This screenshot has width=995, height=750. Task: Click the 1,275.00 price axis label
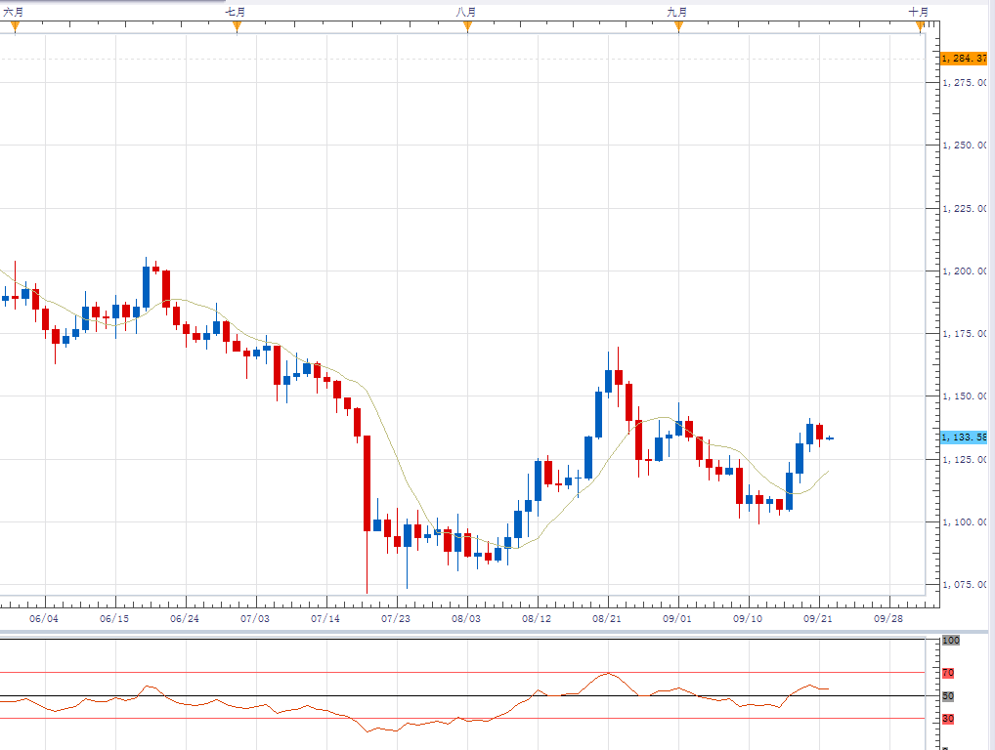[x=965, y=82]
